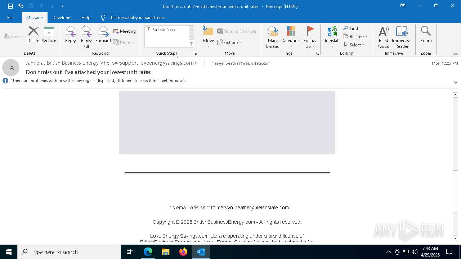The width and height of the screenshot is (461, 259).
Task: Click the Undo arrow in quick access toolbar
Action: point(21,6)
